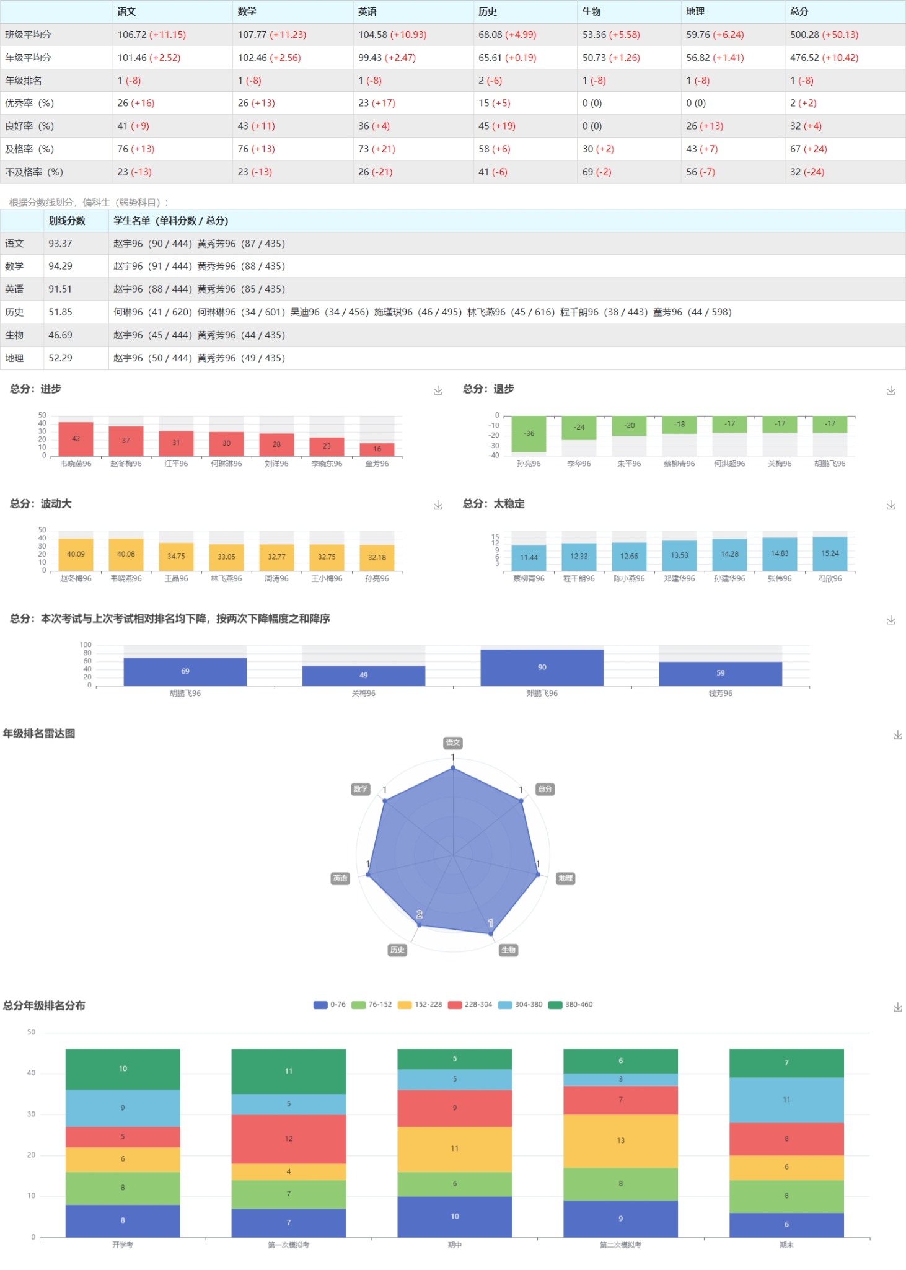
Task: Select the 张伟96 bar showing 14.83
Action: 780,554
